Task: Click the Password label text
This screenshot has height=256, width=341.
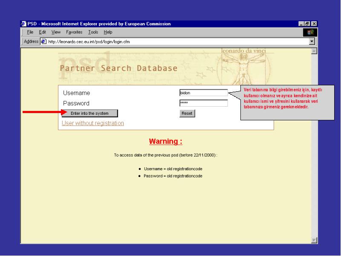Action: 76,103
